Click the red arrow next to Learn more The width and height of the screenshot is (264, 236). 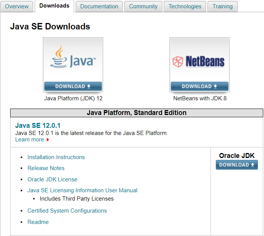pyautogui.click(x=48, y=140)
